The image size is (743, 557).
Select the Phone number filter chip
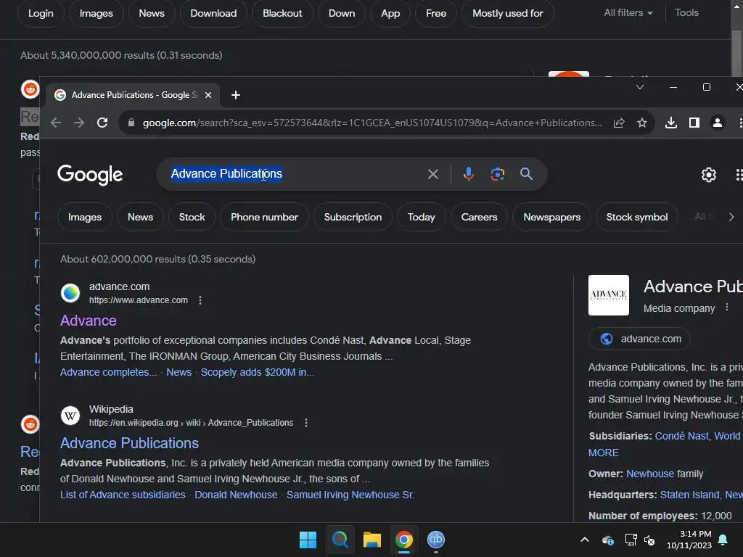[x=264, y=217]
